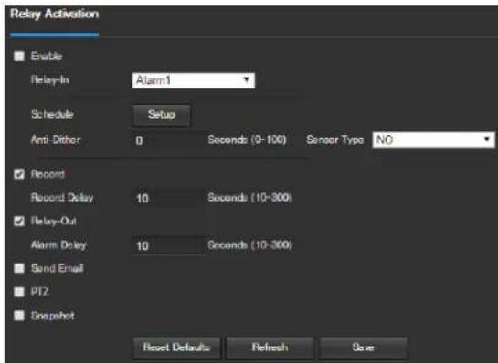Click the Relay-In label
The width and height of the screenshot is (498, 363).
pos(50,80)
